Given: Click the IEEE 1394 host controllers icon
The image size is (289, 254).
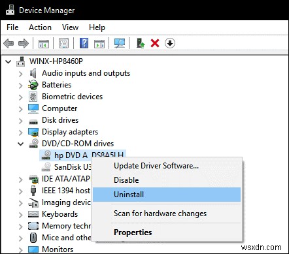Looking at the screenshot, I should pos(33,191).
